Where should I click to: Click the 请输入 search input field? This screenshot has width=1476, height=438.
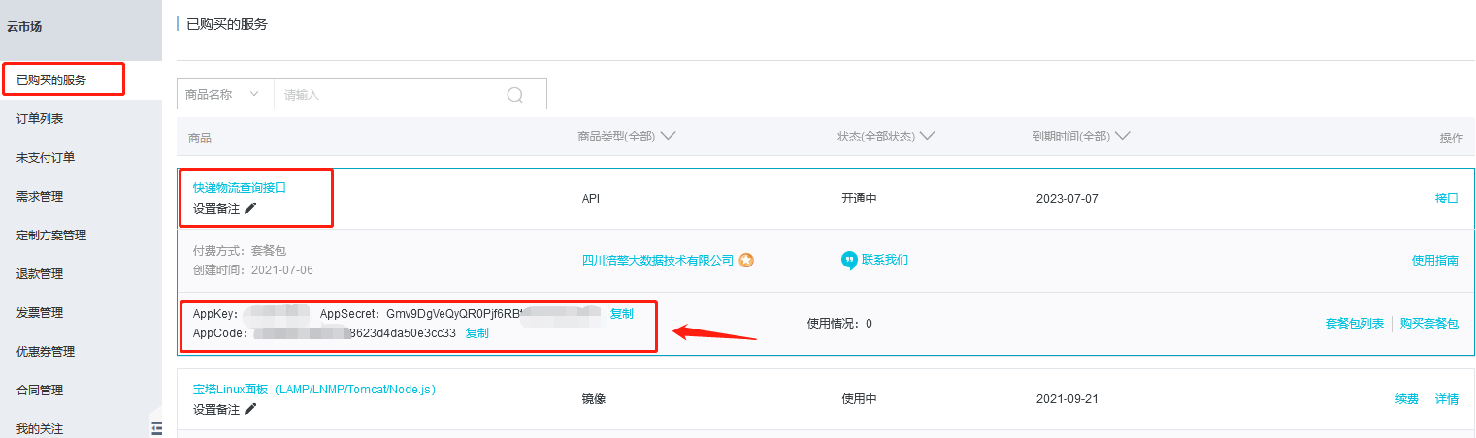pyautogui.click(x=388, y=94)
